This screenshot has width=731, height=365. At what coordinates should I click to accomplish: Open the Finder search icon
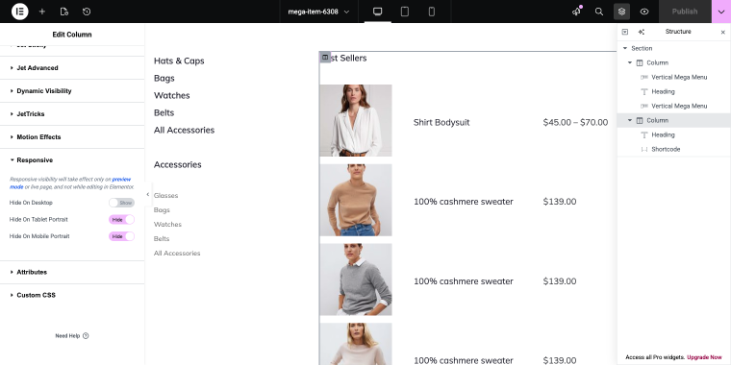point(599,12)
